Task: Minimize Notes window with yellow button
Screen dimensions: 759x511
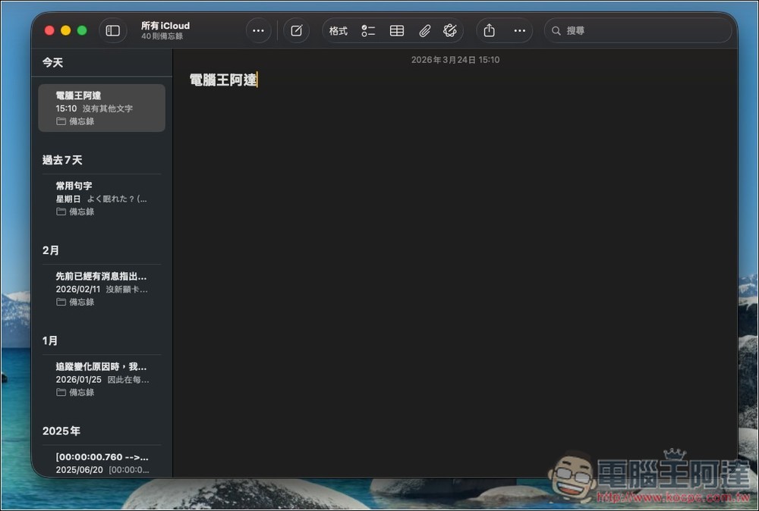Action: (x=66, y=31)
